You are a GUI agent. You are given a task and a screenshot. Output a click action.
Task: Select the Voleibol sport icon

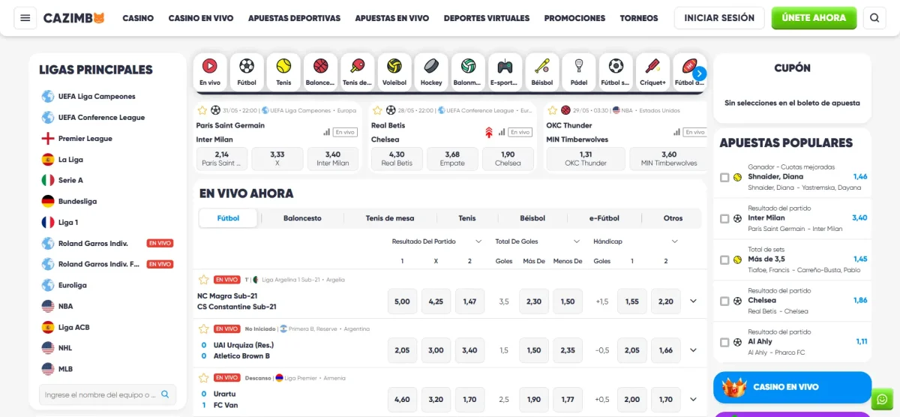point(394,72)
